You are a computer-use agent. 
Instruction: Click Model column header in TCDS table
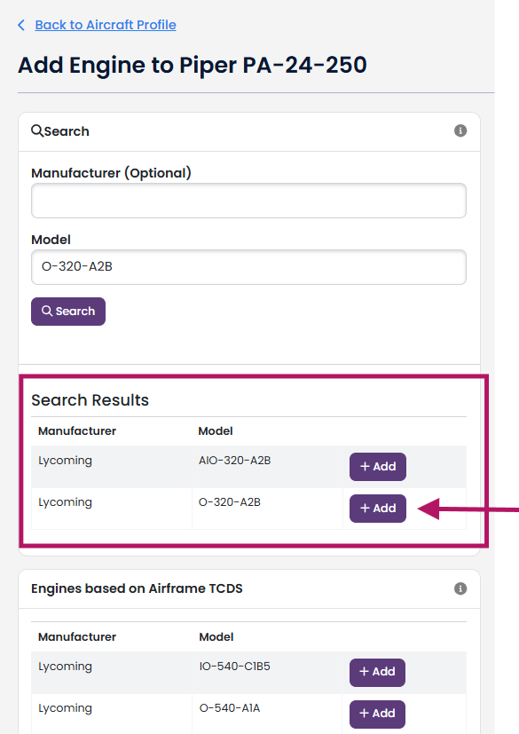[216, 637]
